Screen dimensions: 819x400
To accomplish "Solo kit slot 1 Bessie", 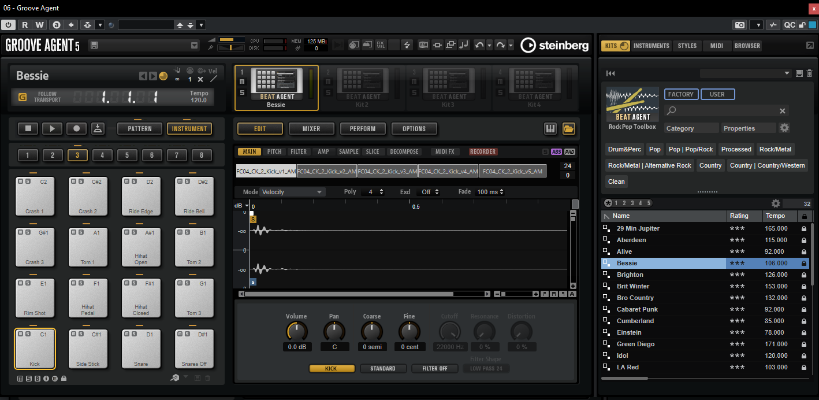I will 242,92.
